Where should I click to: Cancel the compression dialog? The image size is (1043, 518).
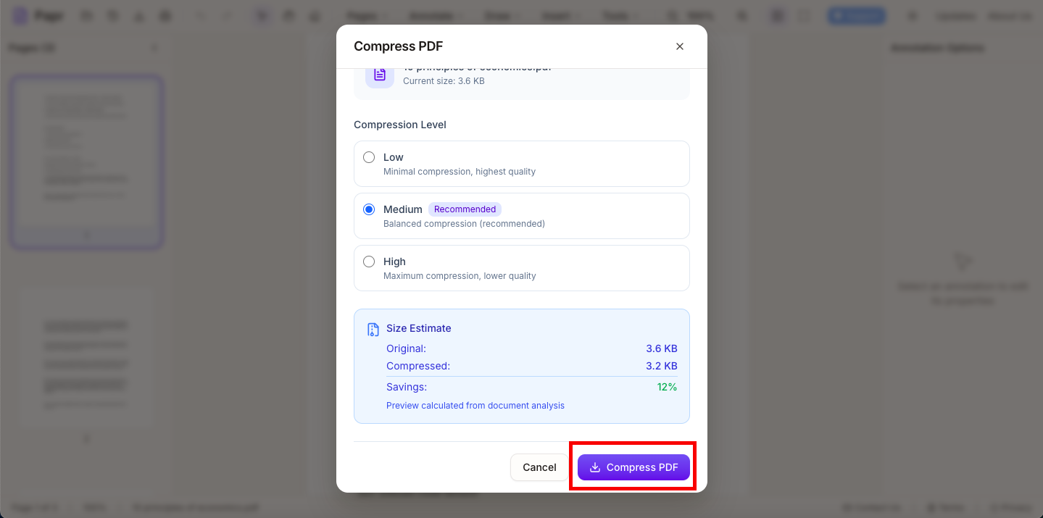pos(539,467)
